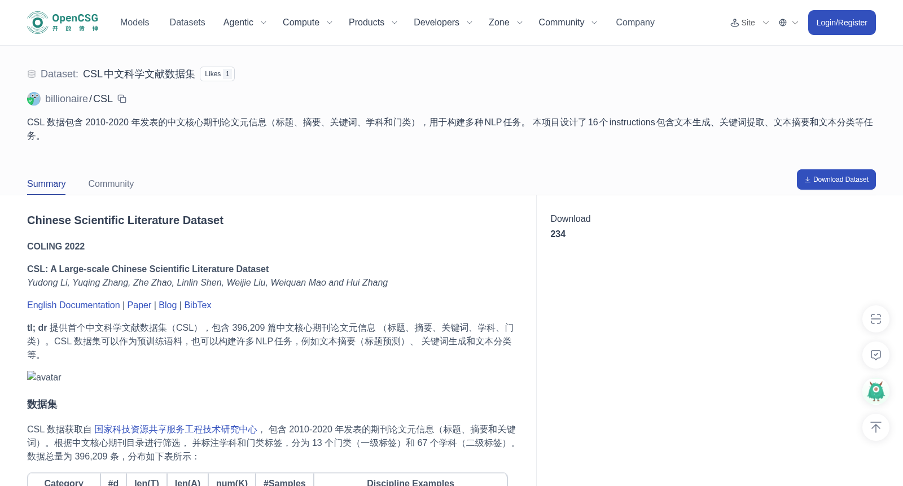This screenshot has width=903, height=486.
Task: Click the globe language icon
Action: pyautogui.click(x=783, y=23)
